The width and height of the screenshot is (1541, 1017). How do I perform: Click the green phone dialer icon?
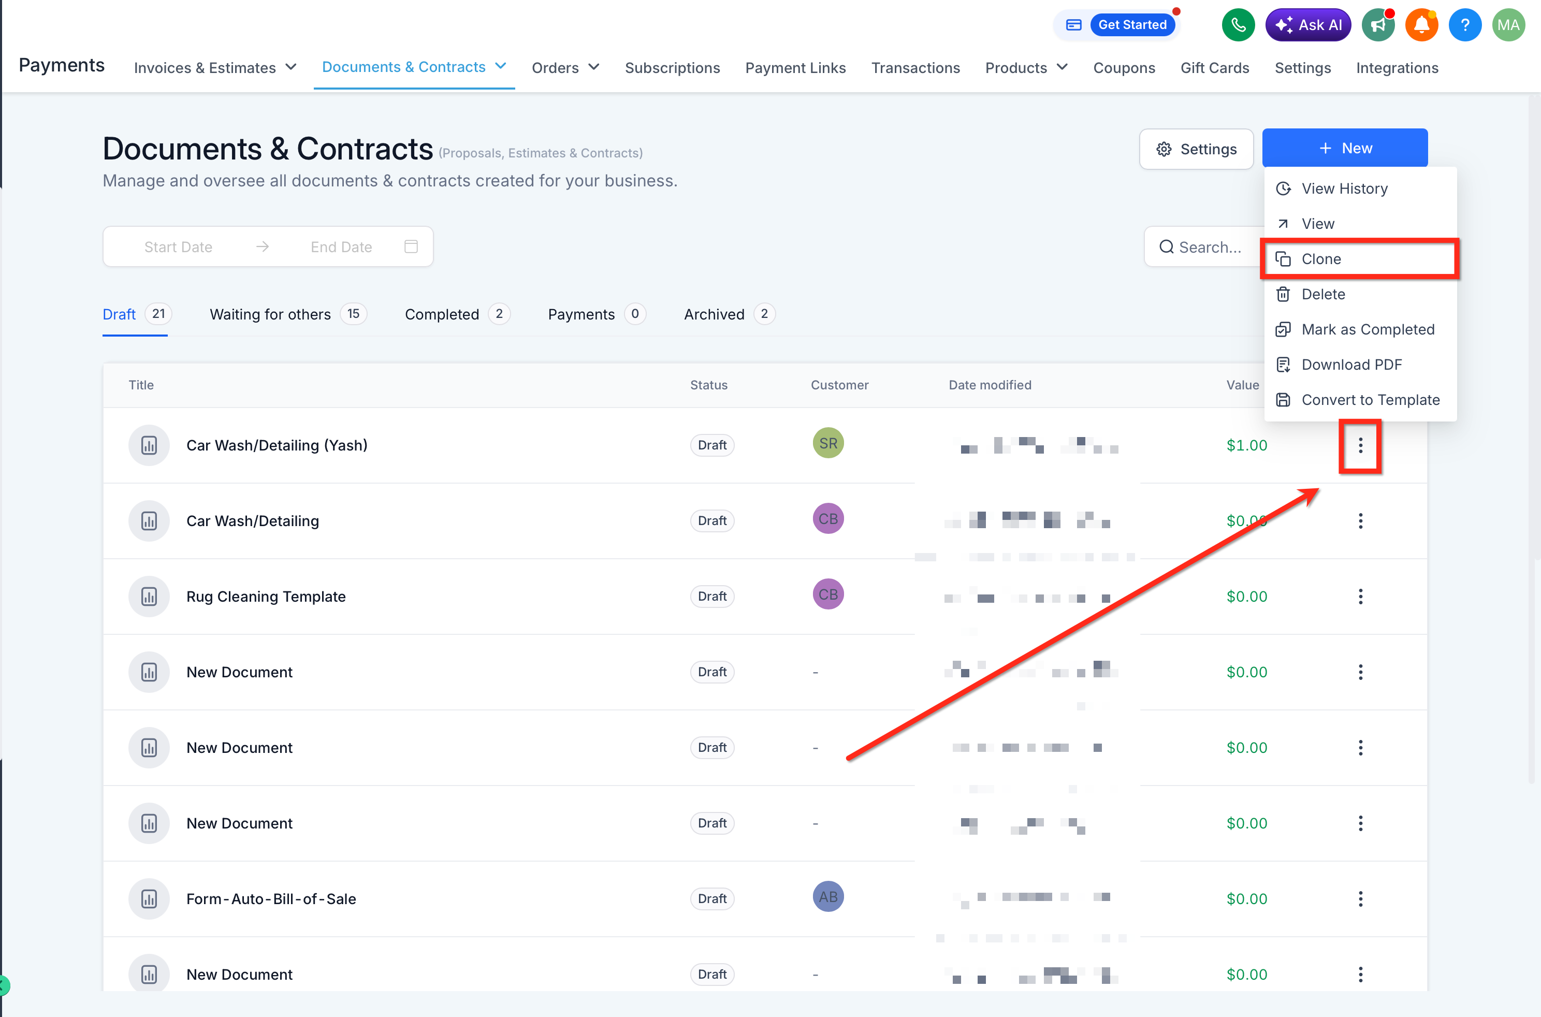click(x=1238, y=25)
